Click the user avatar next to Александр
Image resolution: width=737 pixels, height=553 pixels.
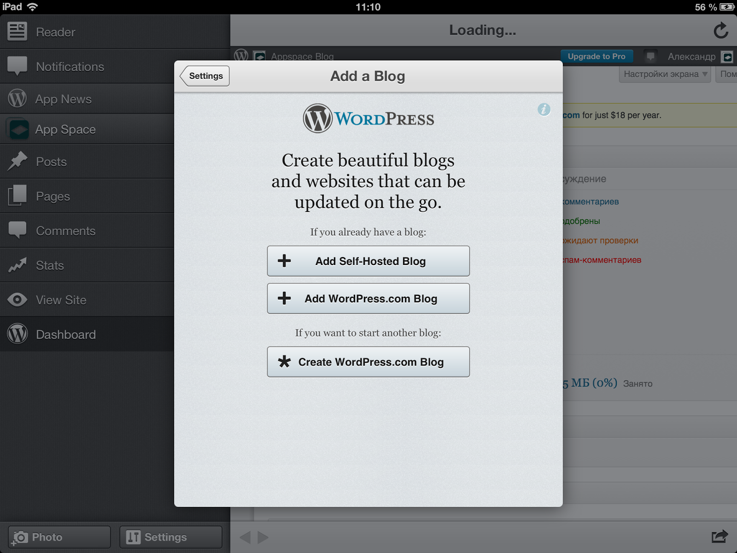727,57
